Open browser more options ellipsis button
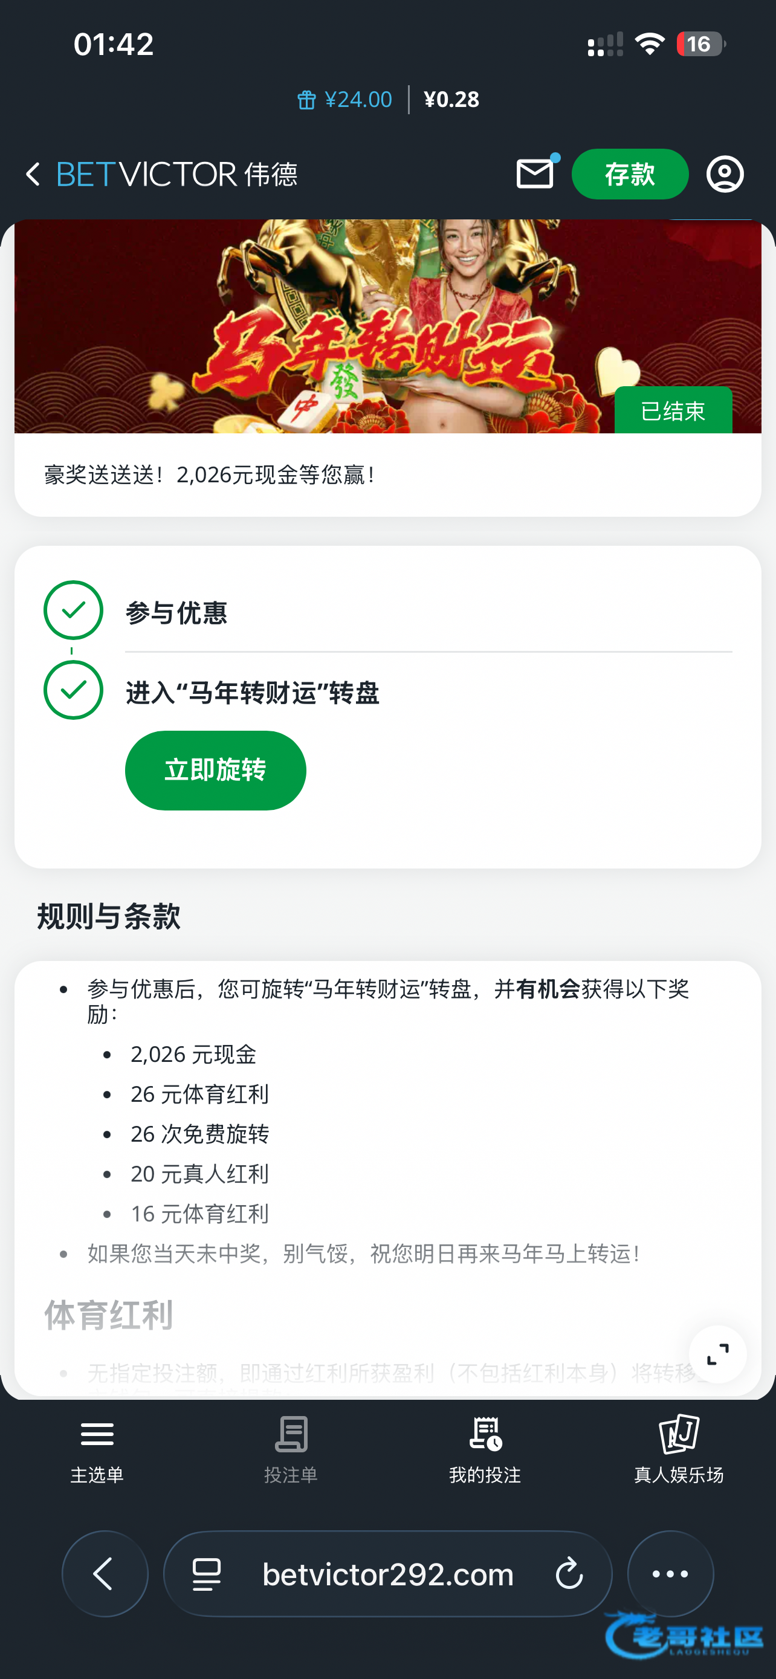Screen dimensions: 776x1679 [x=670, y=1573]
